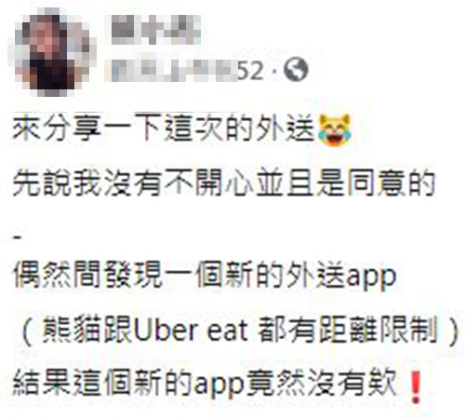Click the words 距離限制
The height and width of the screenshot is (419, 465).
(x=378, y=330)
